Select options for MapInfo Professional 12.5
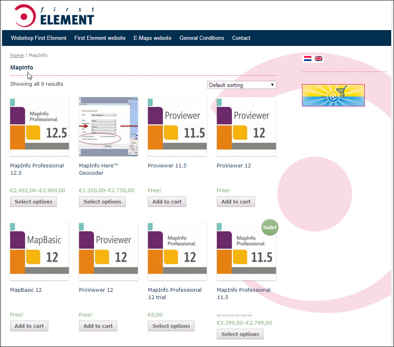This screenshot has width=394, height=347. [33, 202]
